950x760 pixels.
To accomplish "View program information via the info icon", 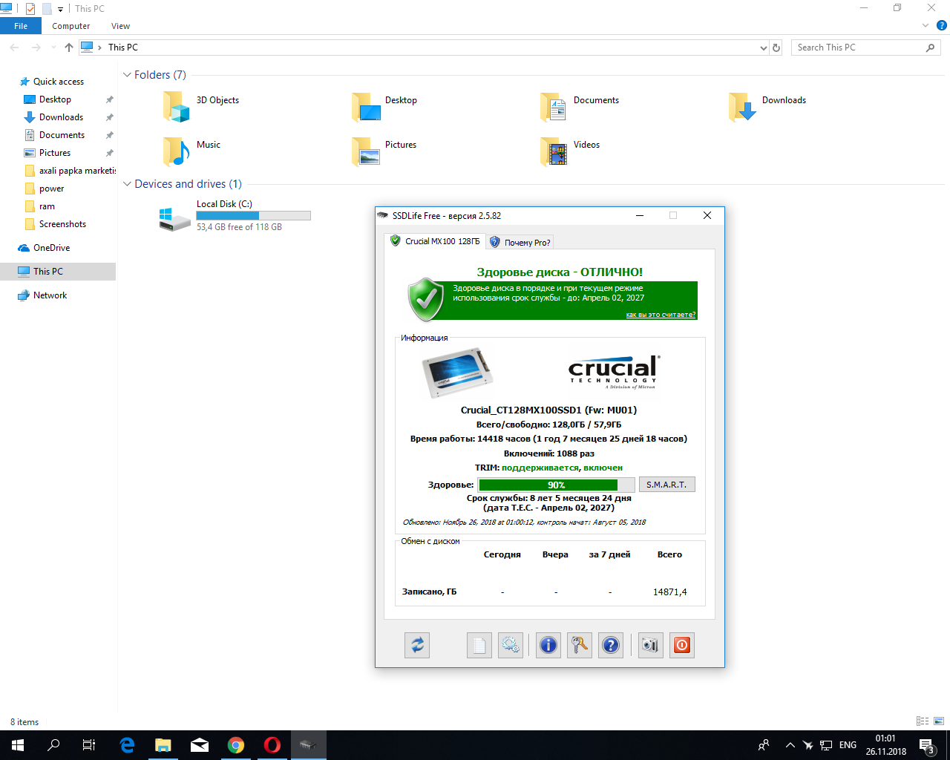I will click(x=548, y=645).
